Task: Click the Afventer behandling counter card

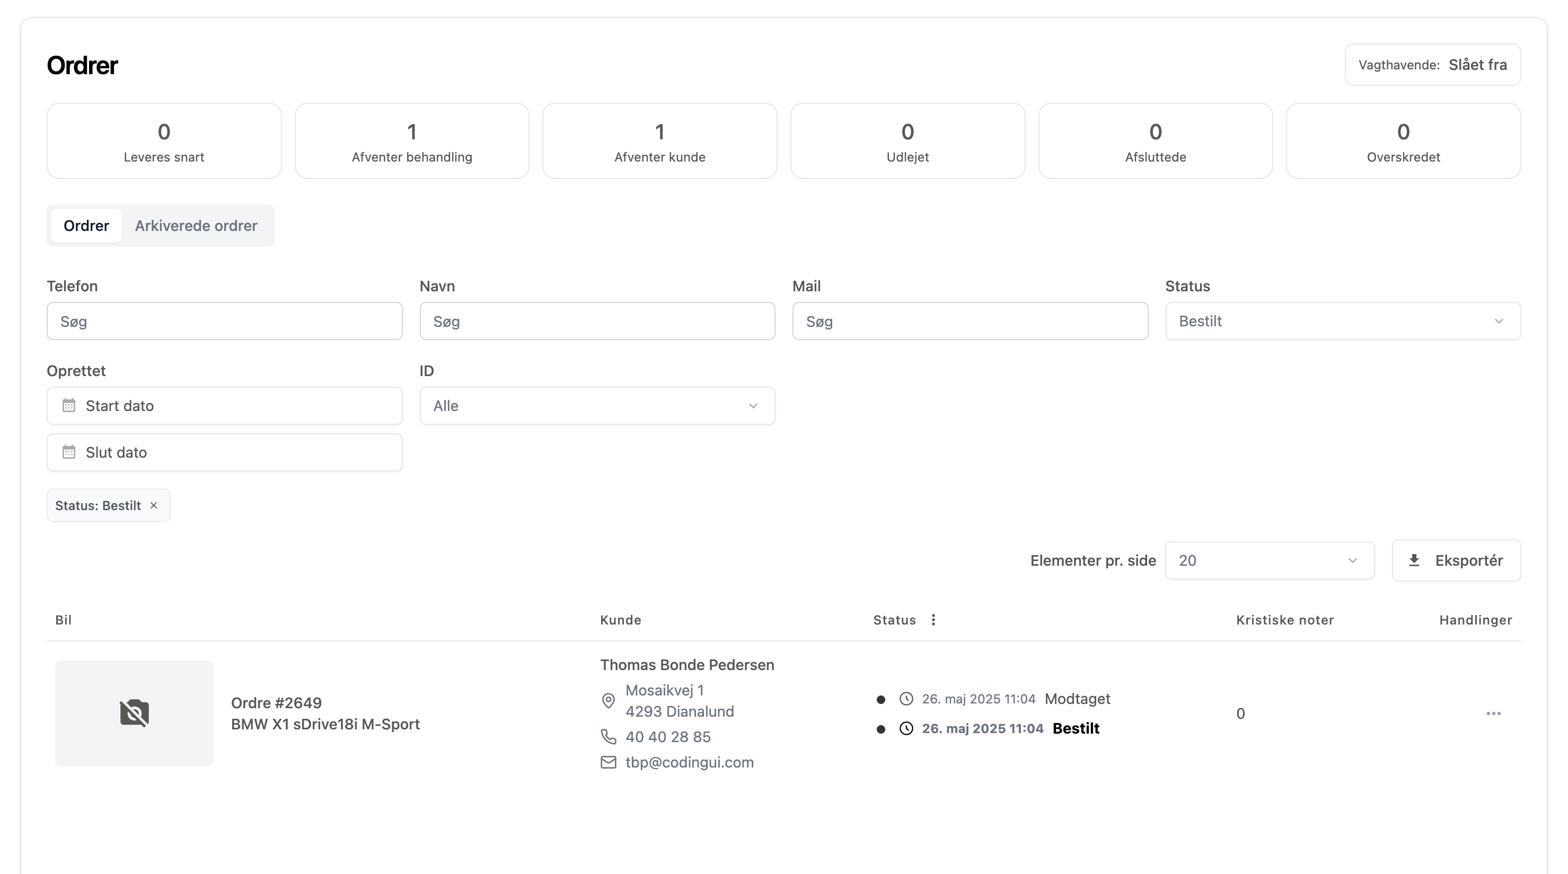Action: [x=411, y=141]
